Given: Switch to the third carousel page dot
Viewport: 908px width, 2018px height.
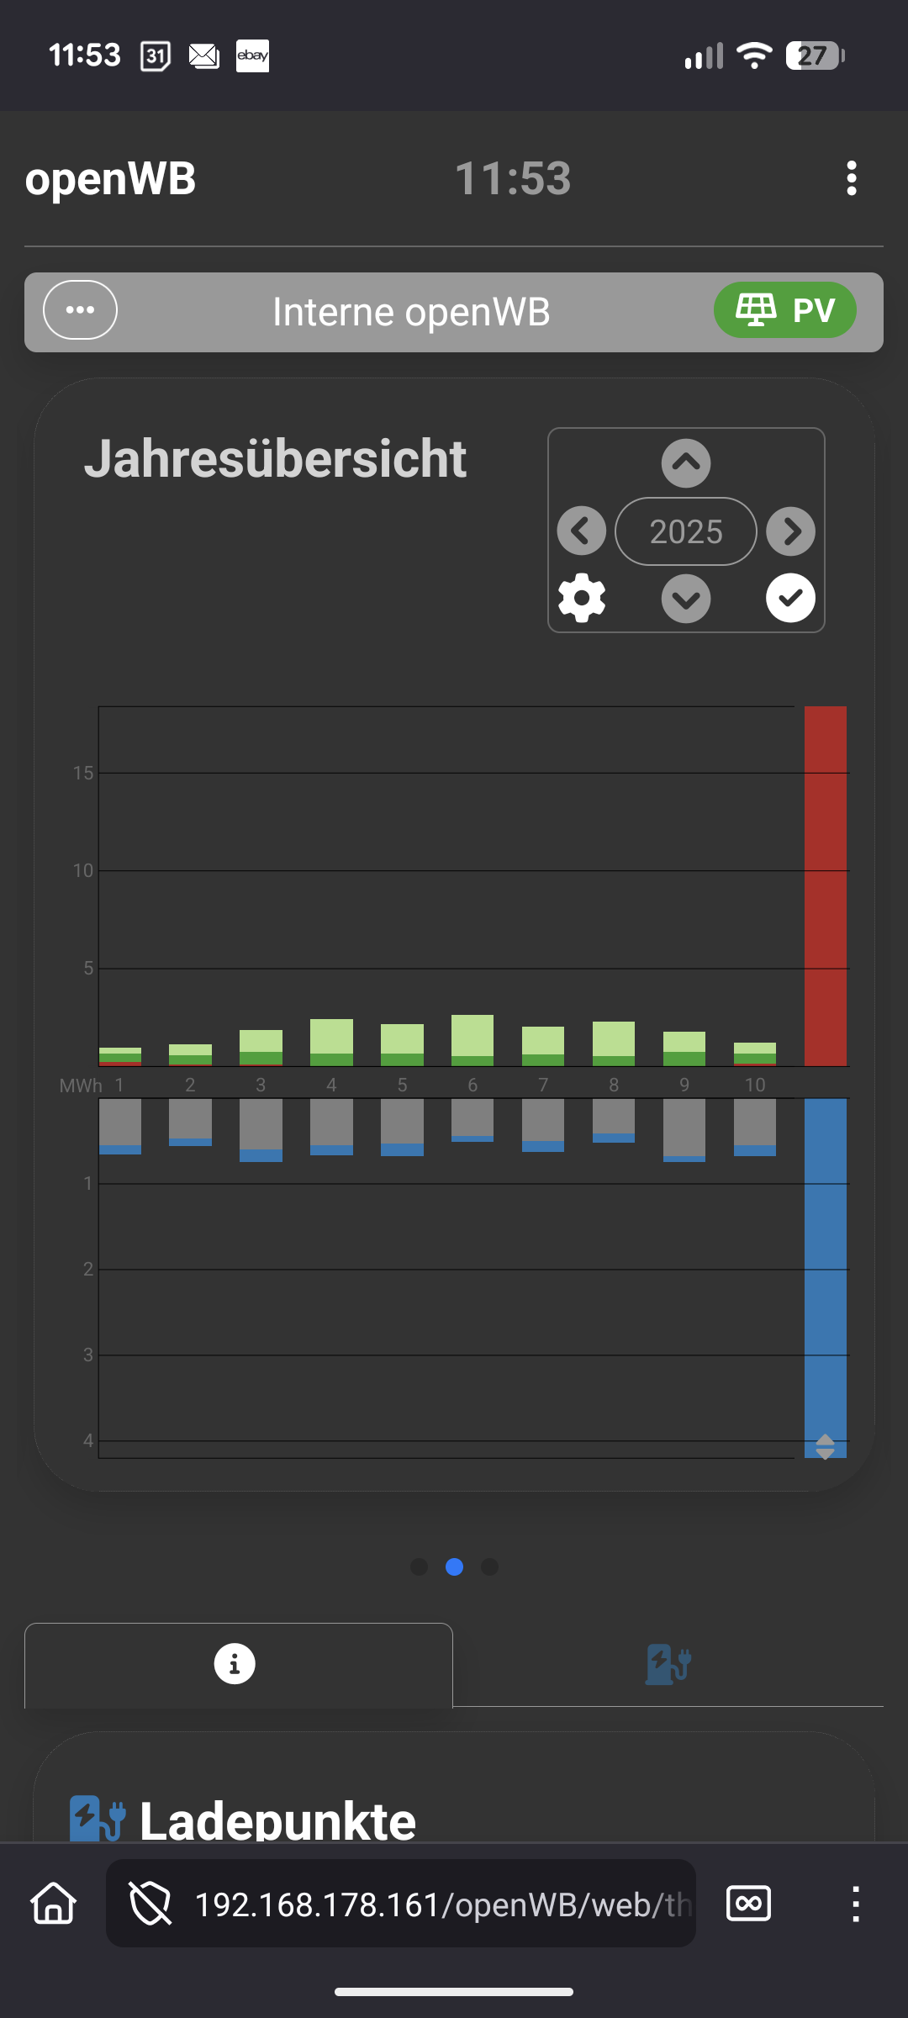Looking at the screenshot, I should [490, 1566].
